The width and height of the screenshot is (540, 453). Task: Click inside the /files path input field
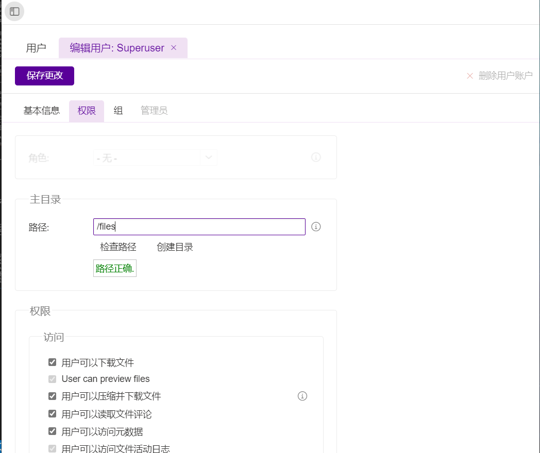[199, 226]
